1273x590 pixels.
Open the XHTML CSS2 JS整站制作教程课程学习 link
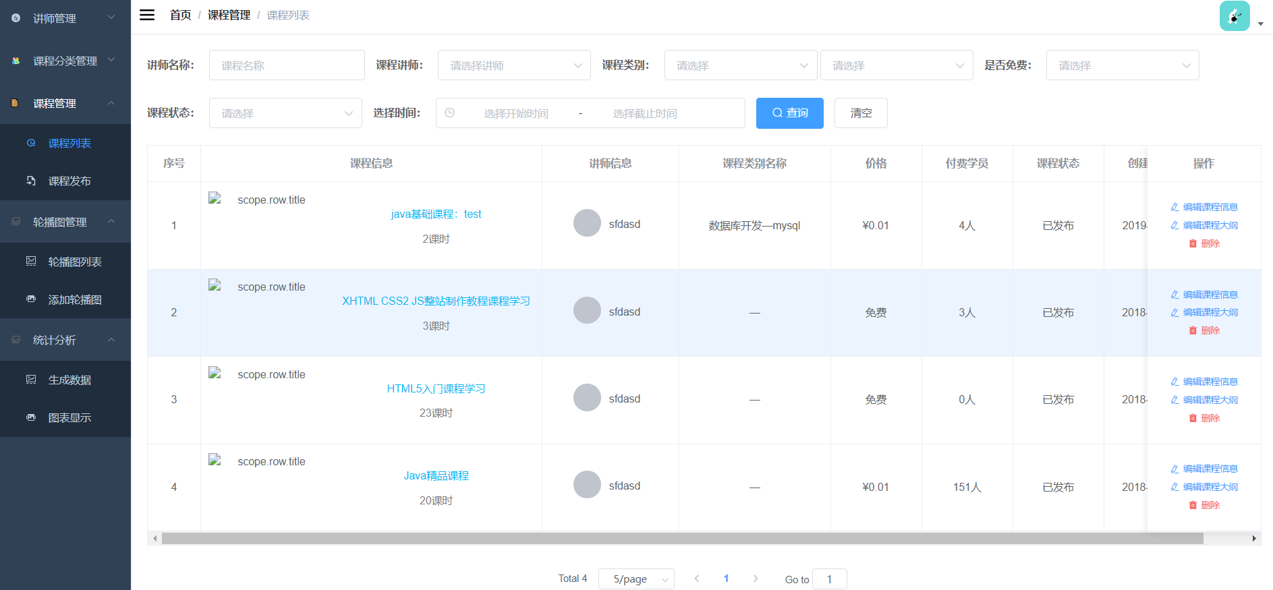point(436,301)
